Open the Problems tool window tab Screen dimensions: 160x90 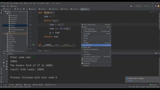pyautogui.click(x=19, y=85)
